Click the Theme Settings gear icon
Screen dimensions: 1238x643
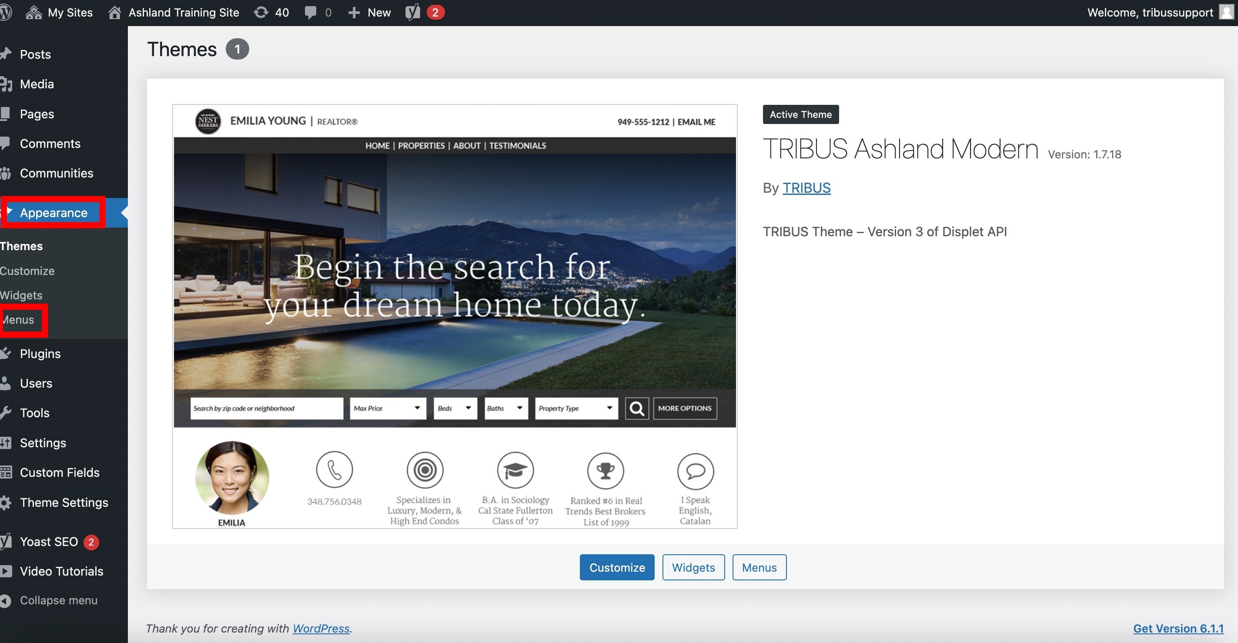pos(6,502)
